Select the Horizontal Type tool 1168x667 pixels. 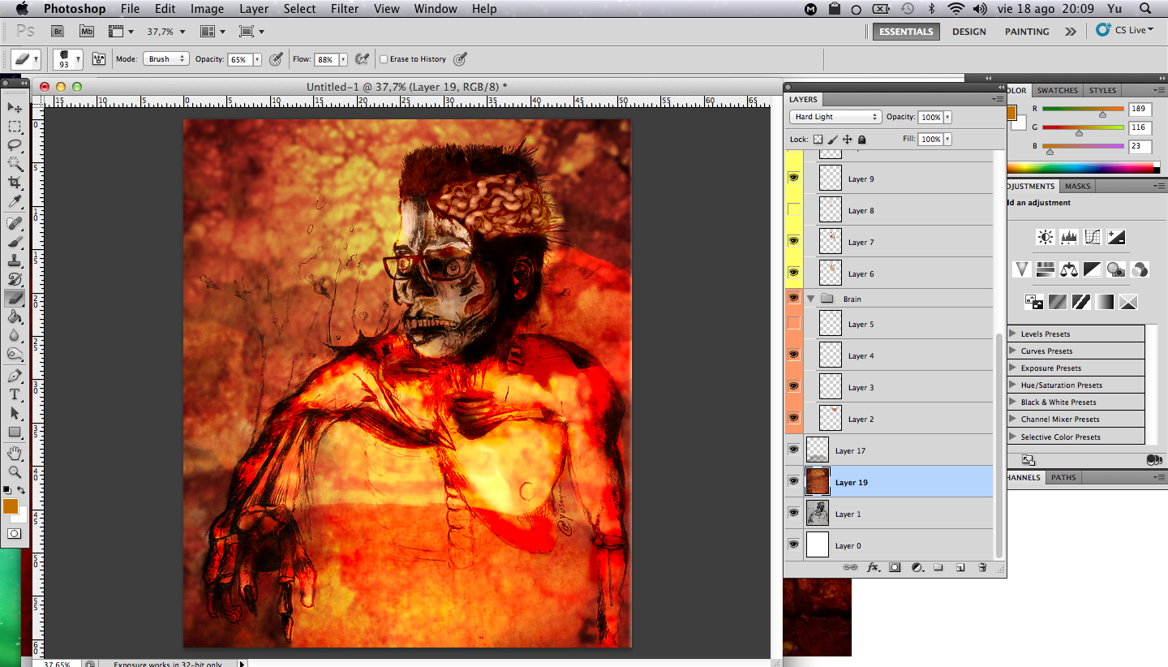click(15, 394)
